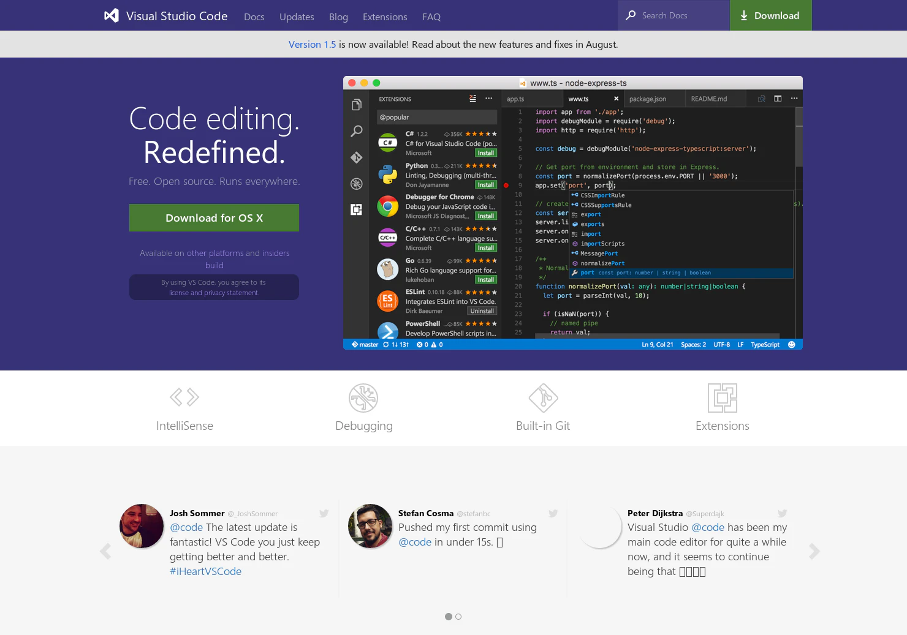Switch to the package.json tab
The image size is (907, 635).
(648, 99)
